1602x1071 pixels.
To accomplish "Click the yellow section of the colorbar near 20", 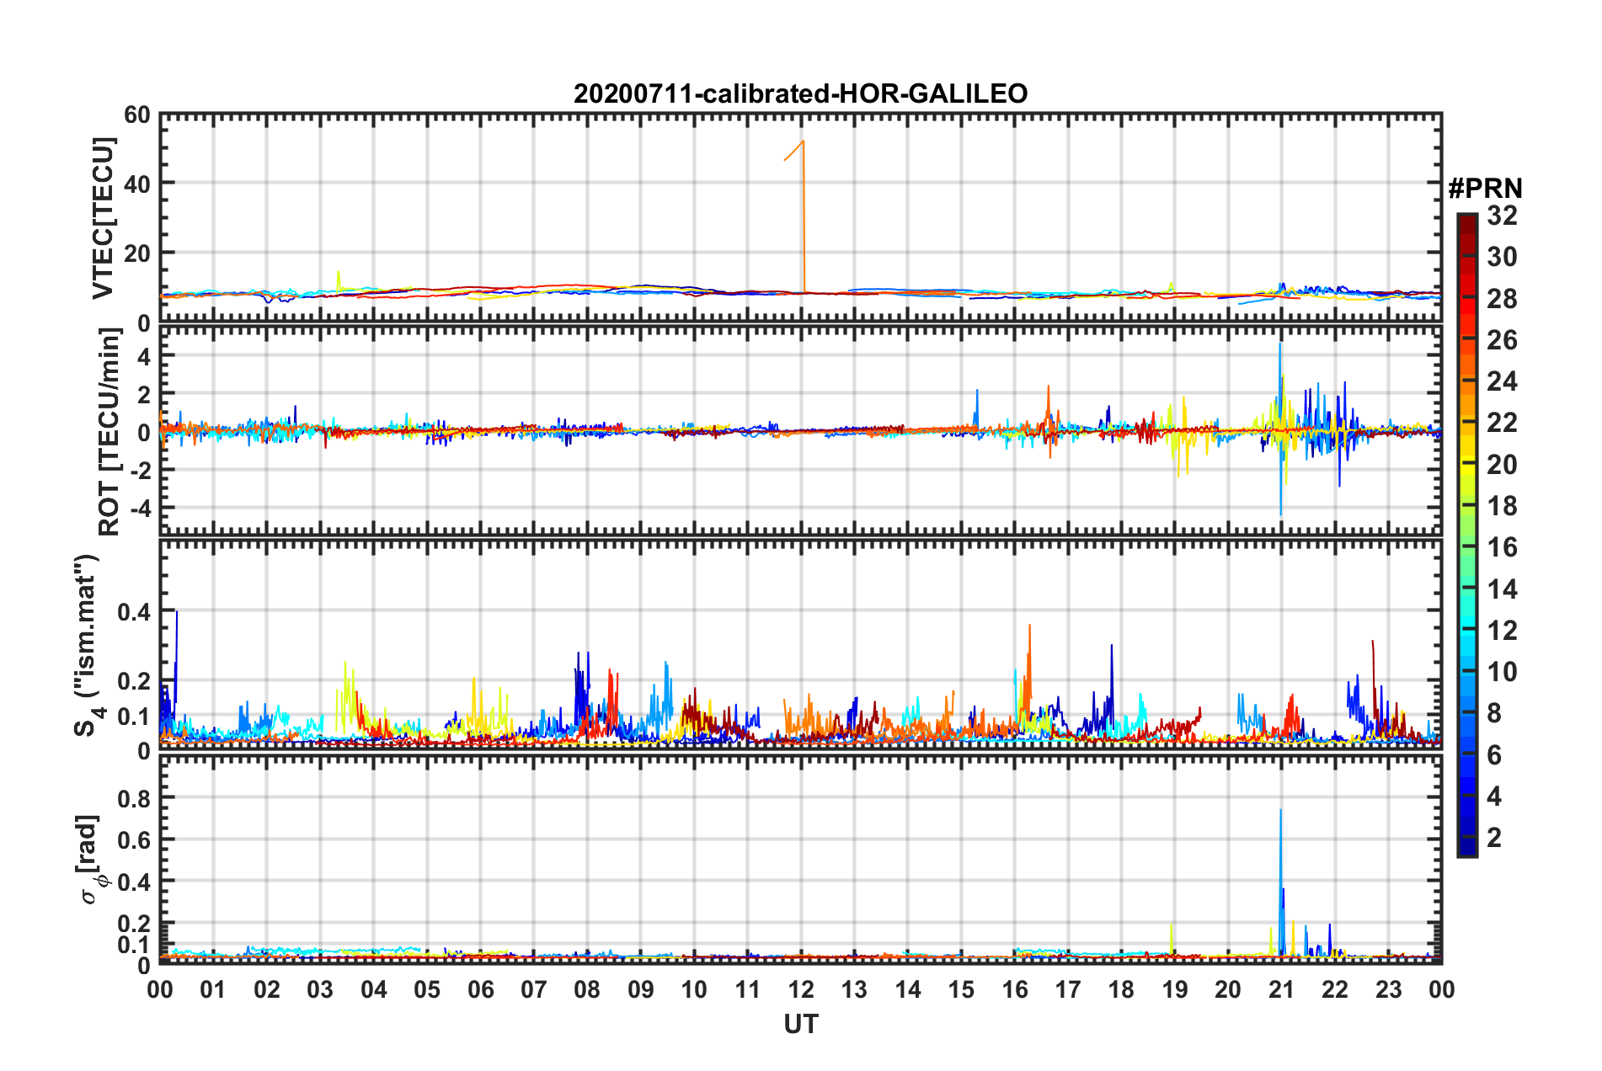I will tap(1466, 465).
